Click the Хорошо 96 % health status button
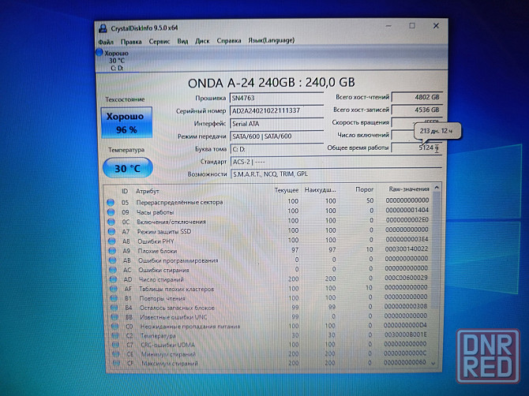Viewport: 529px width, 396px height. point(126,123)
